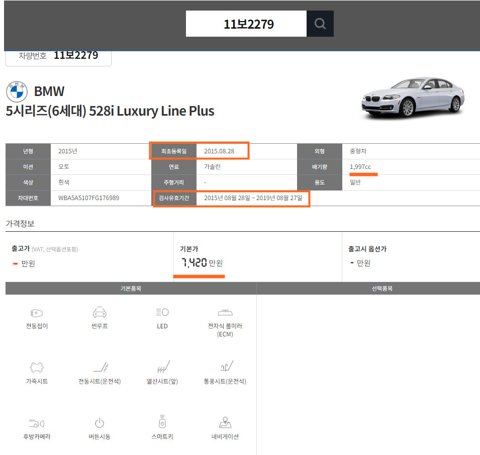Click the 년형 value 2015년
The width and height of the screenshot is (480, 455).
tap(68, 151)
